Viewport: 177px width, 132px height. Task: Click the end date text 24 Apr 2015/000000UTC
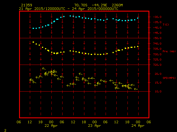tap(95, 9)
